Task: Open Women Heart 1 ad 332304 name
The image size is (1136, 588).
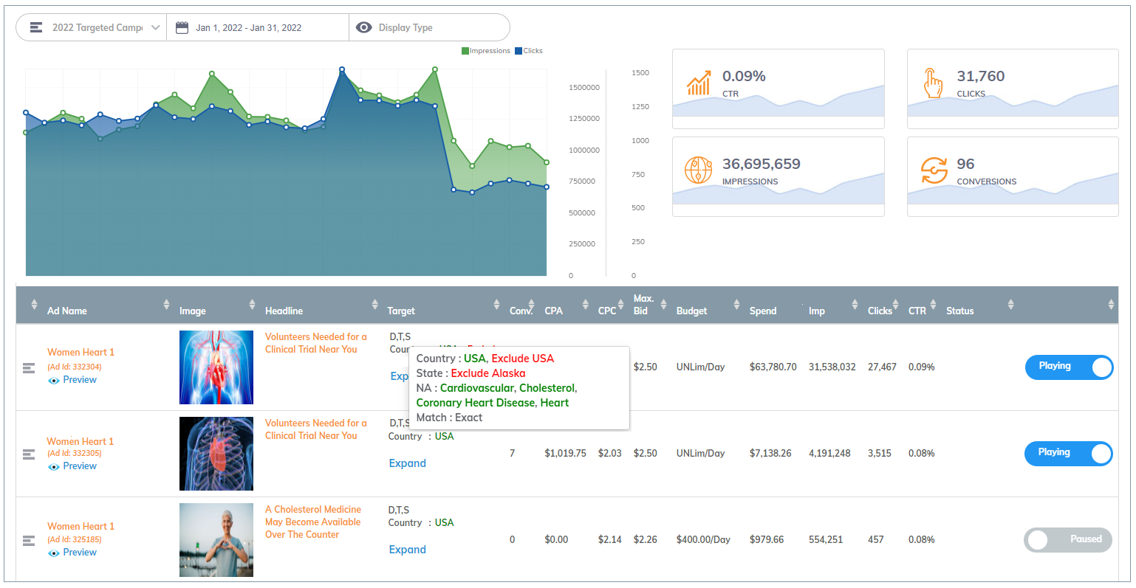Action: pos(81,353)
